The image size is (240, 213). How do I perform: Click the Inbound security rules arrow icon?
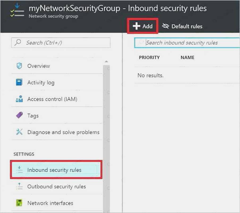coord(19,169)
